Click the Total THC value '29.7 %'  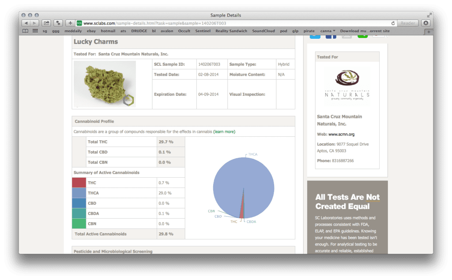click(x=166, y=142)
